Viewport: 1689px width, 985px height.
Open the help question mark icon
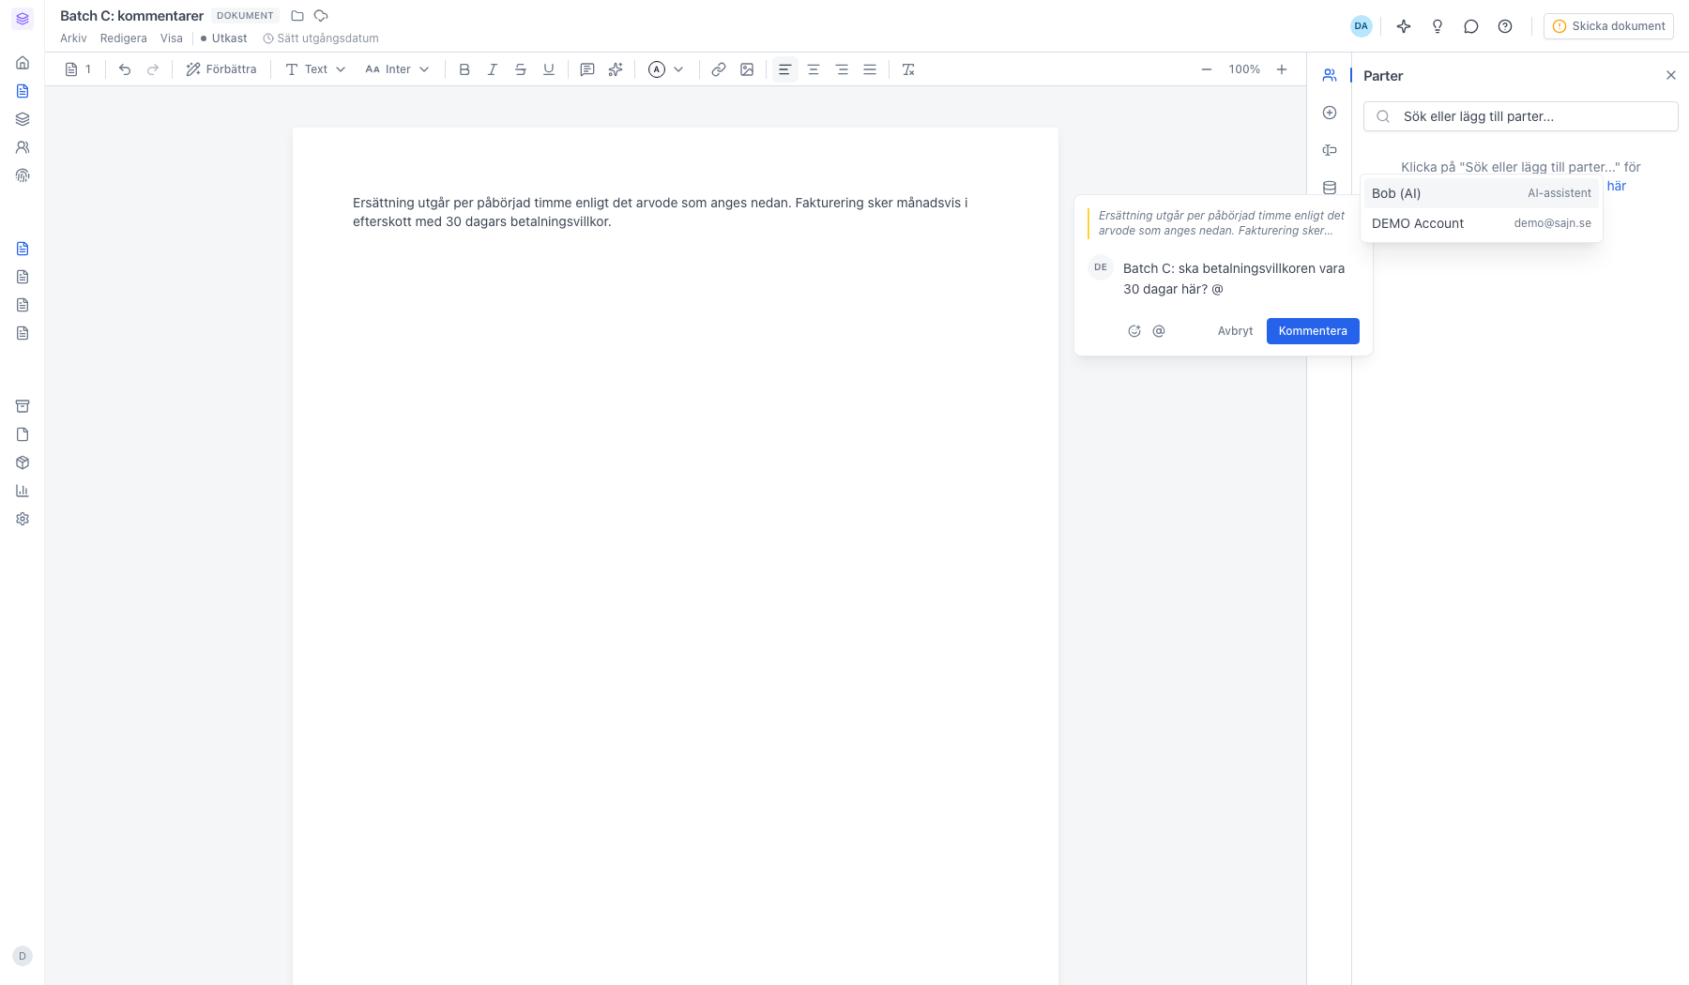[x=1505, y=26]
